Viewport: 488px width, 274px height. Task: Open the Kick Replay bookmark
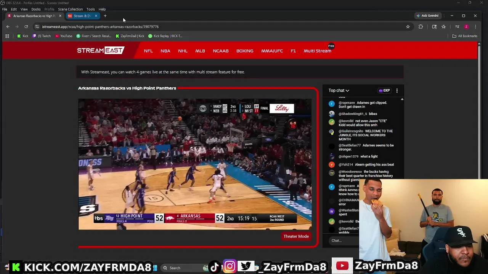pyautogui.click(x=165, y=36)
